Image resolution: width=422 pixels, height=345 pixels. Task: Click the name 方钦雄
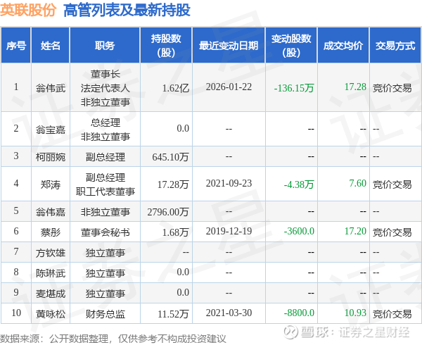click(51, 253)
